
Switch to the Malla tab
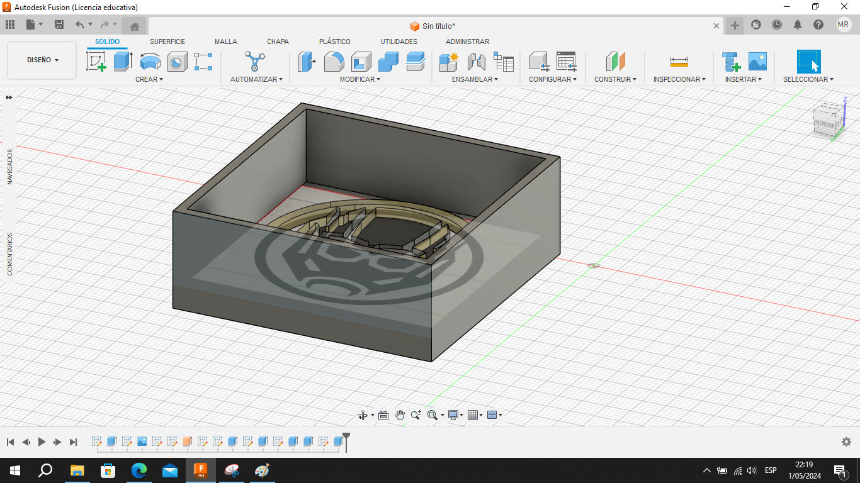pyautogui.click(x=226, y=42)
